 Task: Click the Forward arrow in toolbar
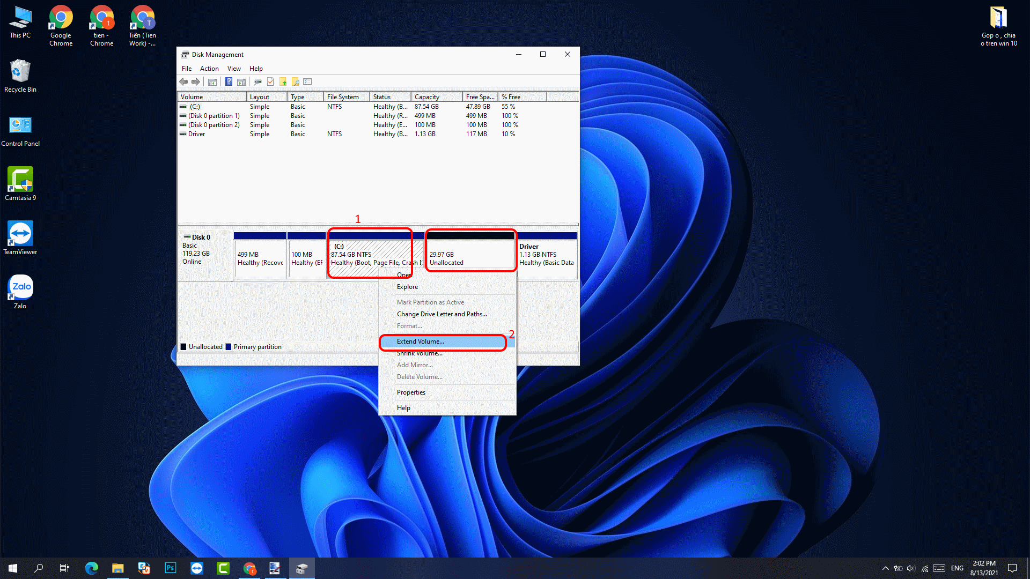[196, 82]
